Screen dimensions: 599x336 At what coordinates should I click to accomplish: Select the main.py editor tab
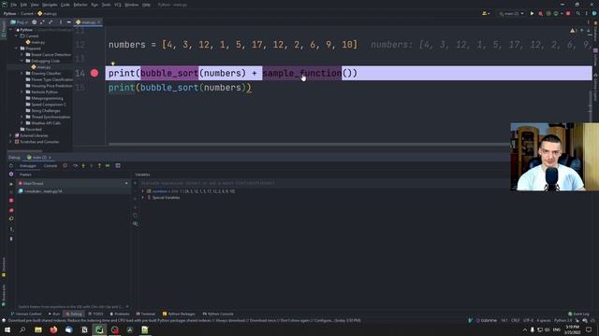(x=87, y=22)
